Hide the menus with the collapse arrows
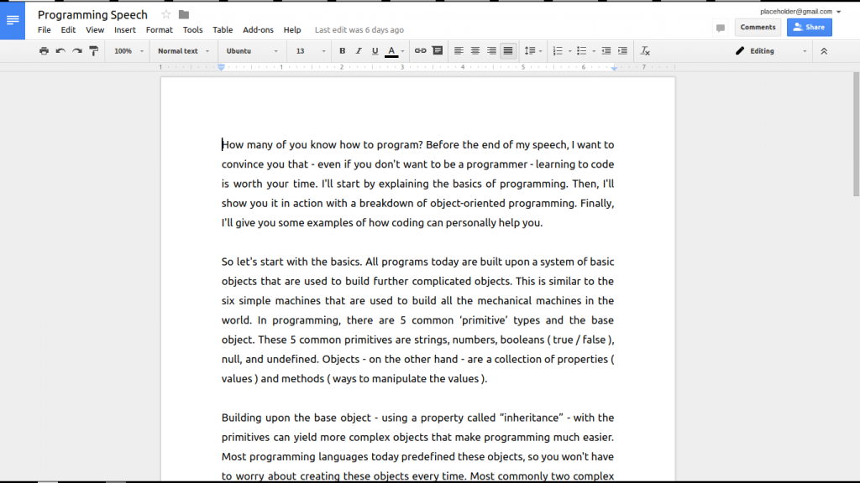Viewport: 860px width, 483px height. click(x=824, y=51)
